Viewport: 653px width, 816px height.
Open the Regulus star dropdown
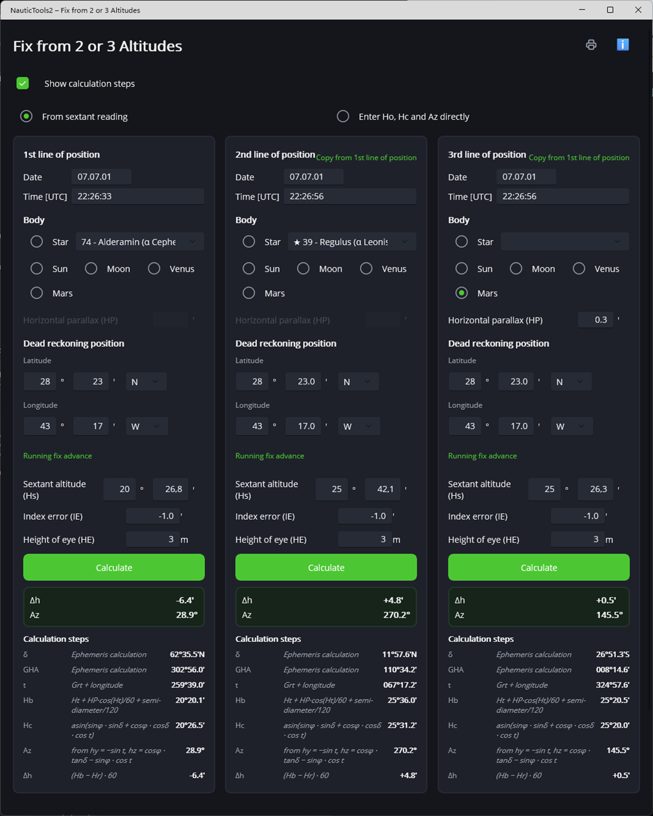coord(352,242)
